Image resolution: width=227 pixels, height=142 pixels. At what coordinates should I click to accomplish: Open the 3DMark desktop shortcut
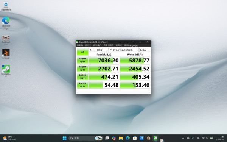click(6, 54)
